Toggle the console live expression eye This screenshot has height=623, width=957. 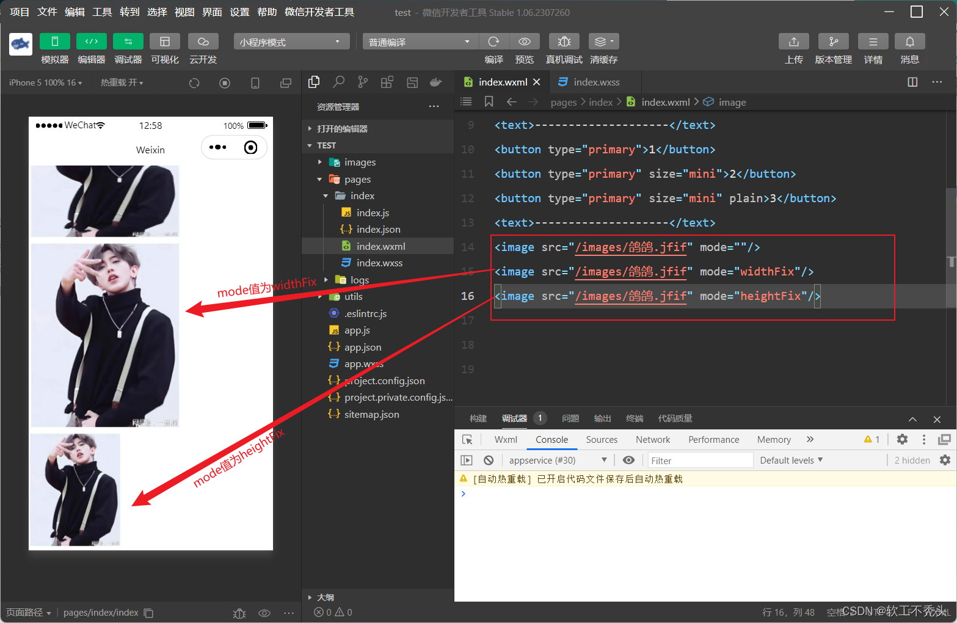(x=628, y=461)
